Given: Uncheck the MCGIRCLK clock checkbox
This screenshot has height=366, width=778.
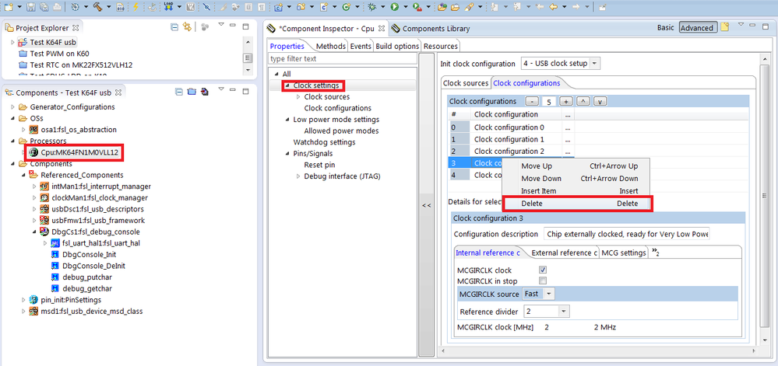Looking at the screenshot, I should pos(543,270).
